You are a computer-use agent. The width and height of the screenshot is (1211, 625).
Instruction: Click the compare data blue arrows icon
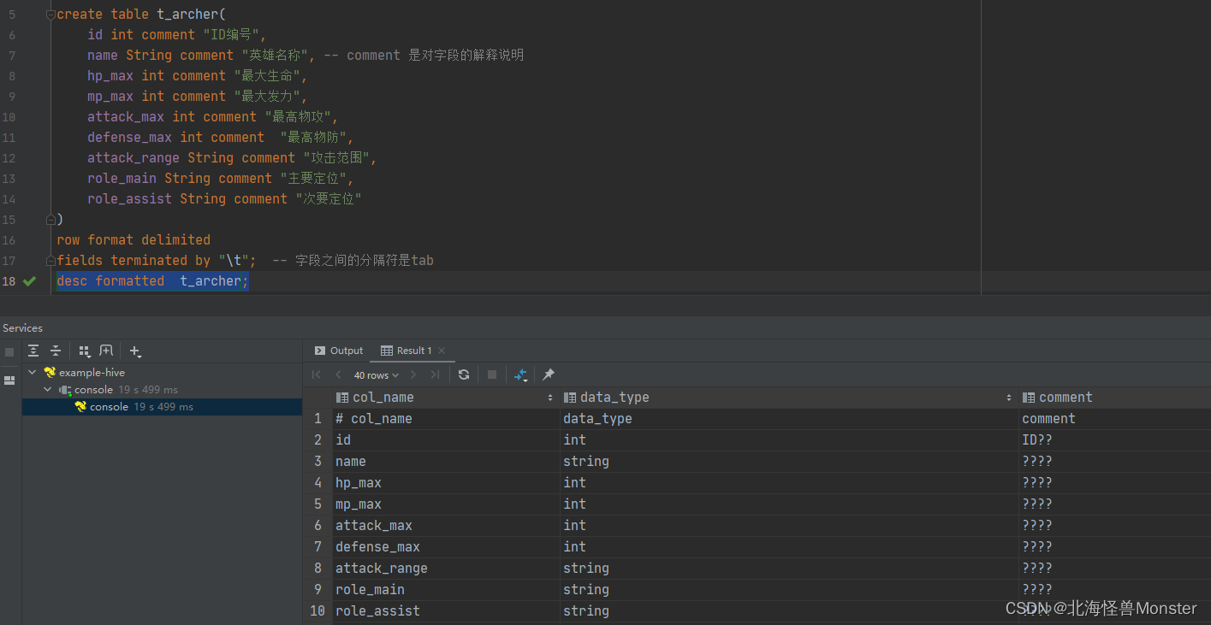[x=520, y=374]
